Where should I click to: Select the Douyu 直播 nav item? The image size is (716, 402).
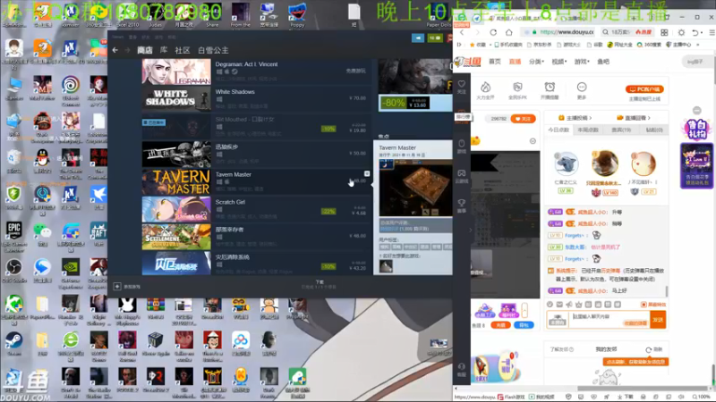[515, 62]
